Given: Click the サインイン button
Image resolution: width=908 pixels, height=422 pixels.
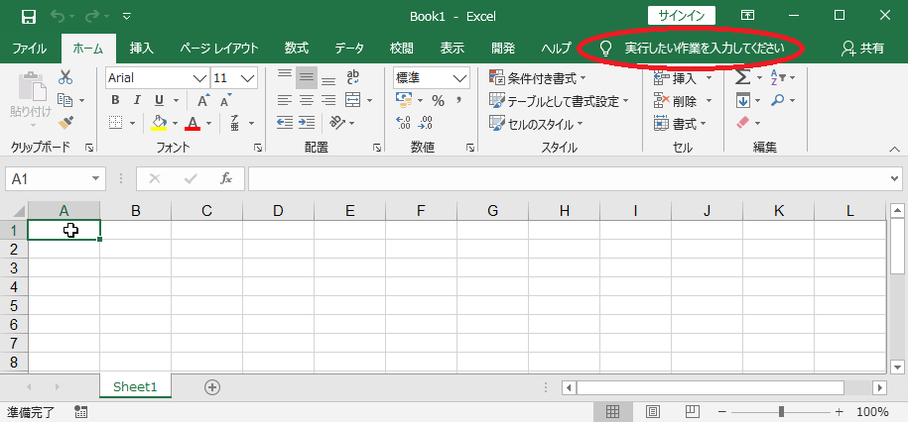Looking at the screenshot, I should tap(681, 15).
